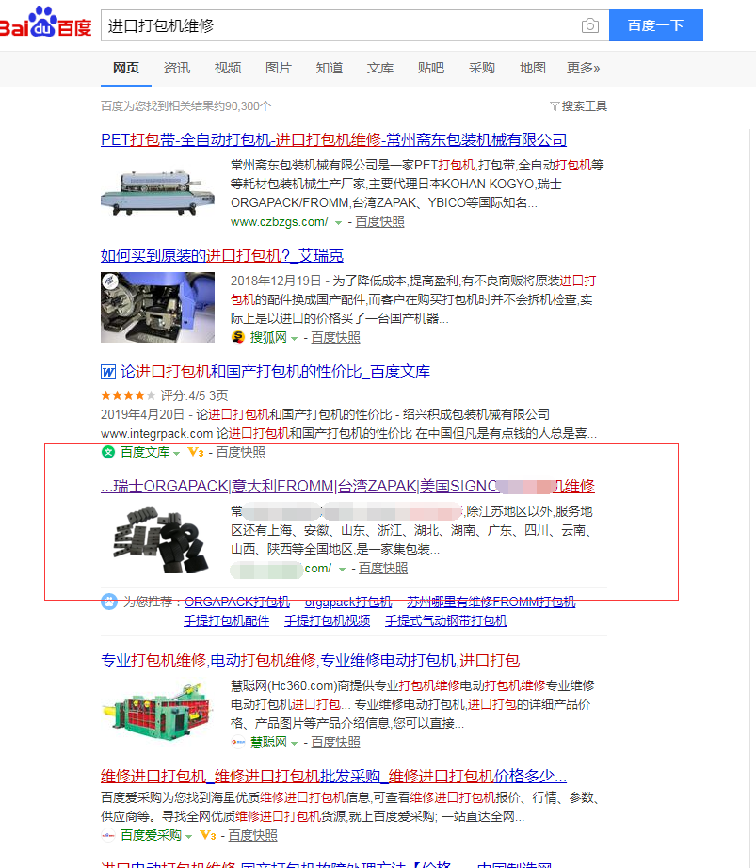Click the result count text 90,300个
756x868 pixels.
(x=248, y=106)
